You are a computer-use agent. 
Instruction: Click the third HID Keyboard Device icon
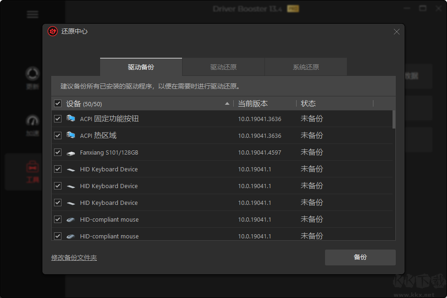click(x=71, y=203)
